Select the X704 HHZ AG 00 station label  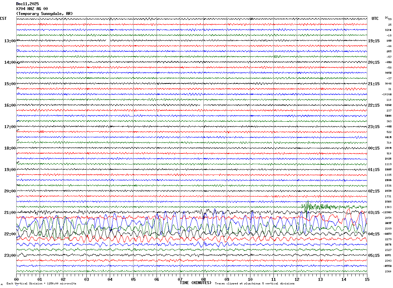(32, 9)
